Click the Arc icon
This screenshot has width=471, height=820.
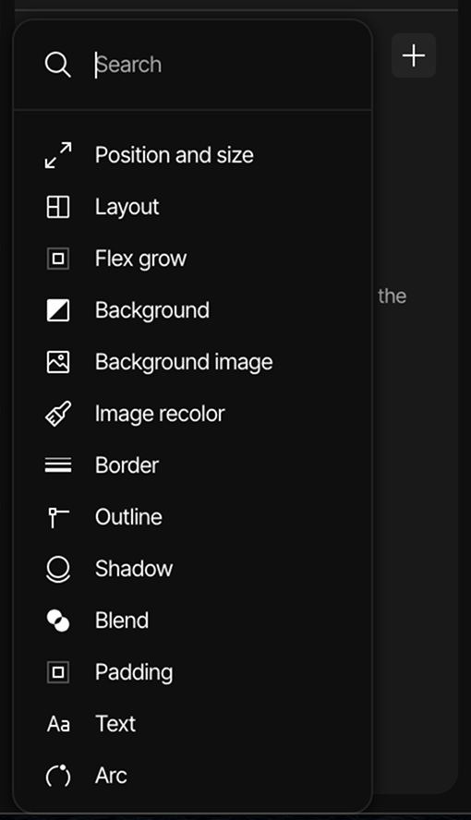pos(58,776)
